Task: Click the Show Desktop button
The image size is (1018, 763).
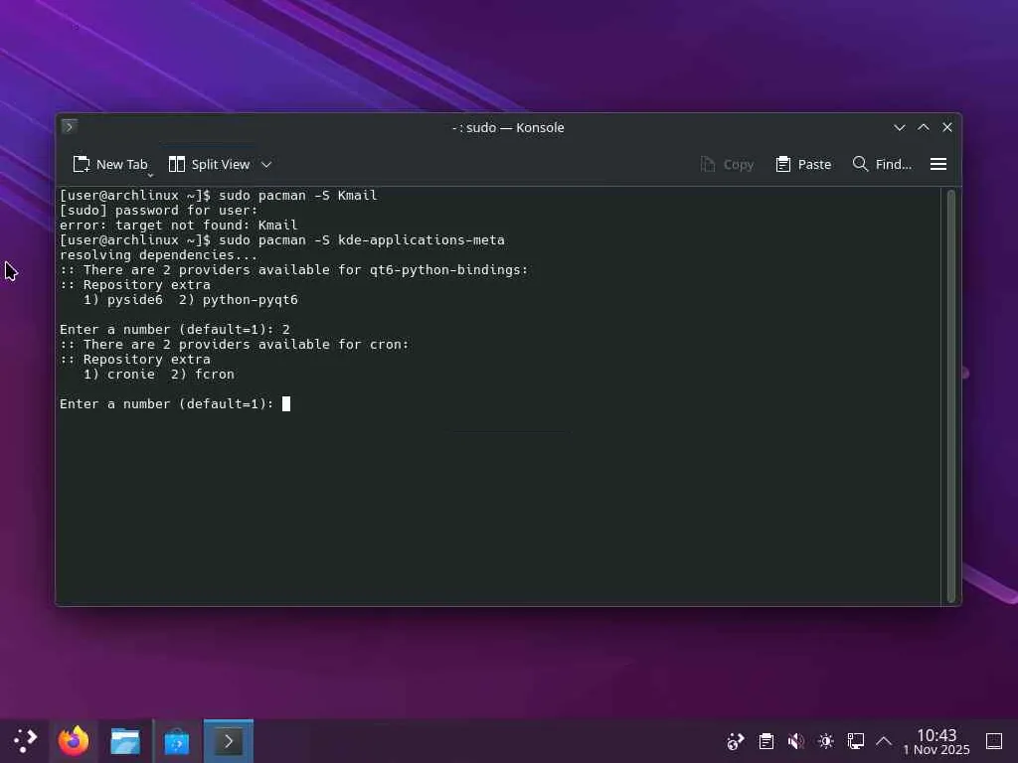Action: pos(994,741)
